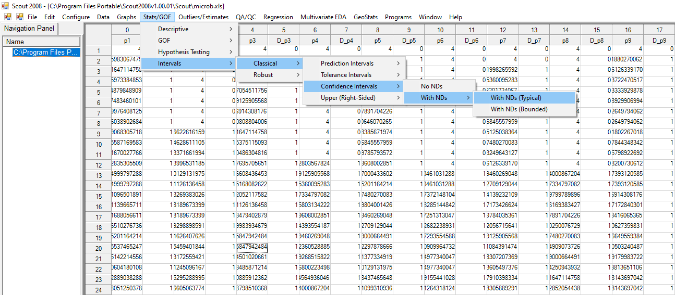Open the Multivariate EDA menu
This screenshot has height=295, width=675.
pyautogui.click(x=323, y=17)
